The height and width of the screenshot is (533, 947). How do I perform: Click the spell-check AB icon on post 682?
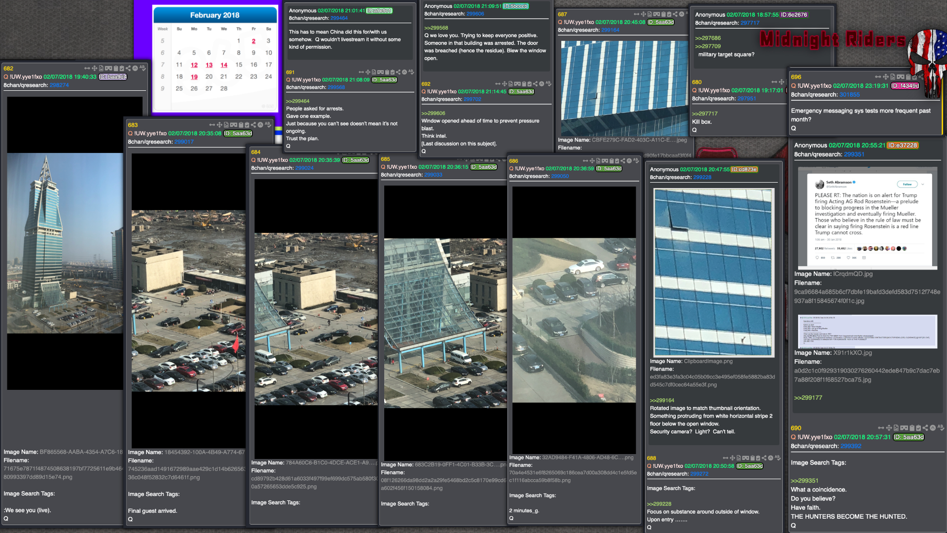[x=143, y=68]
